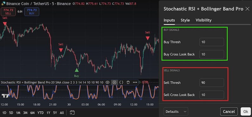Click the Cancel button
The image size is (252, 117).
pos(229,112)
